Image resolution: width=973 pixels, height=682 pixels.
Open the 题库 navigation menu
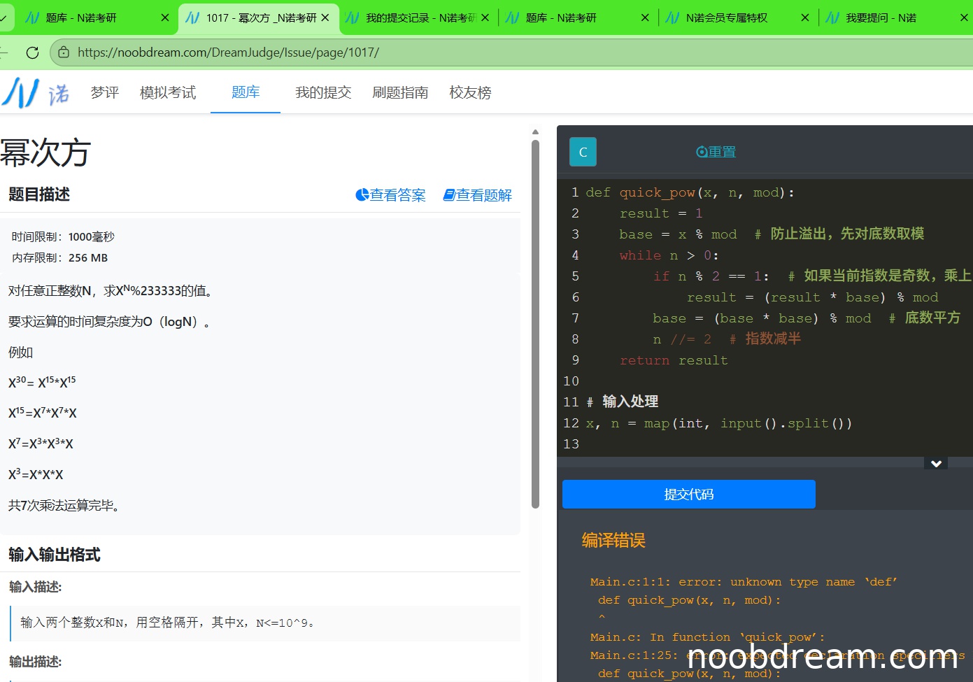coord(246,92)
